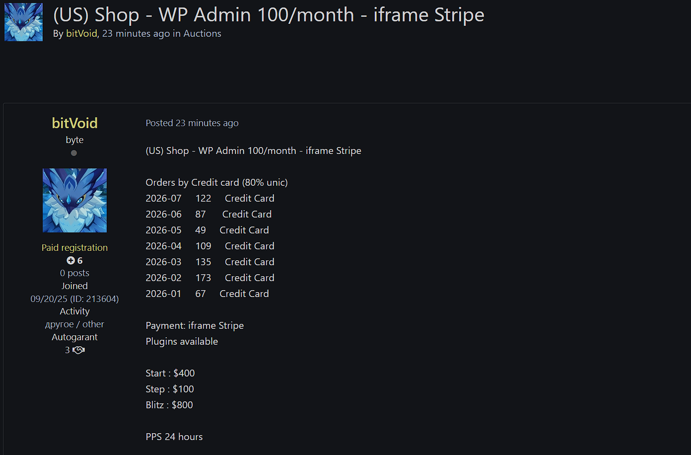Select the 2026-01 row with 67 orders
The image size is (691, 455).
pos(207,294)
